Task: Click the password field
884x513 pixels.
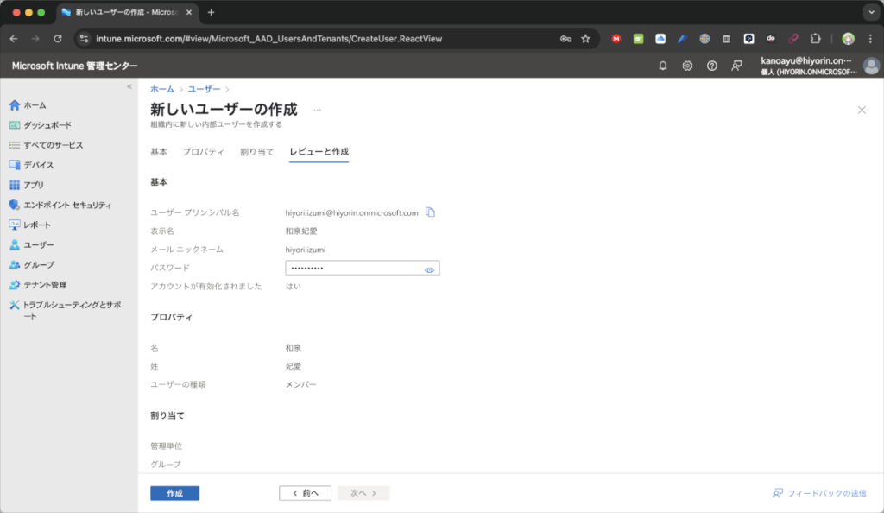Action: click(x=362, y=269)
